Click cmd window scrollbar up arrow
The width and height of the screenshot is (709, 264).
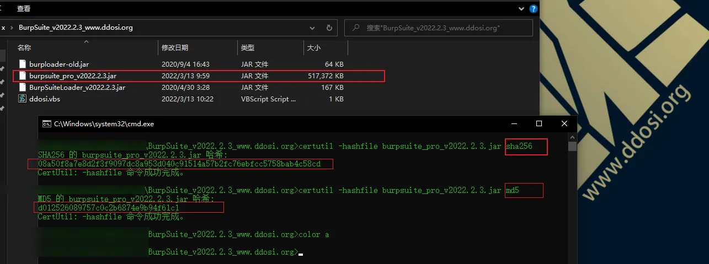[573, 137]
